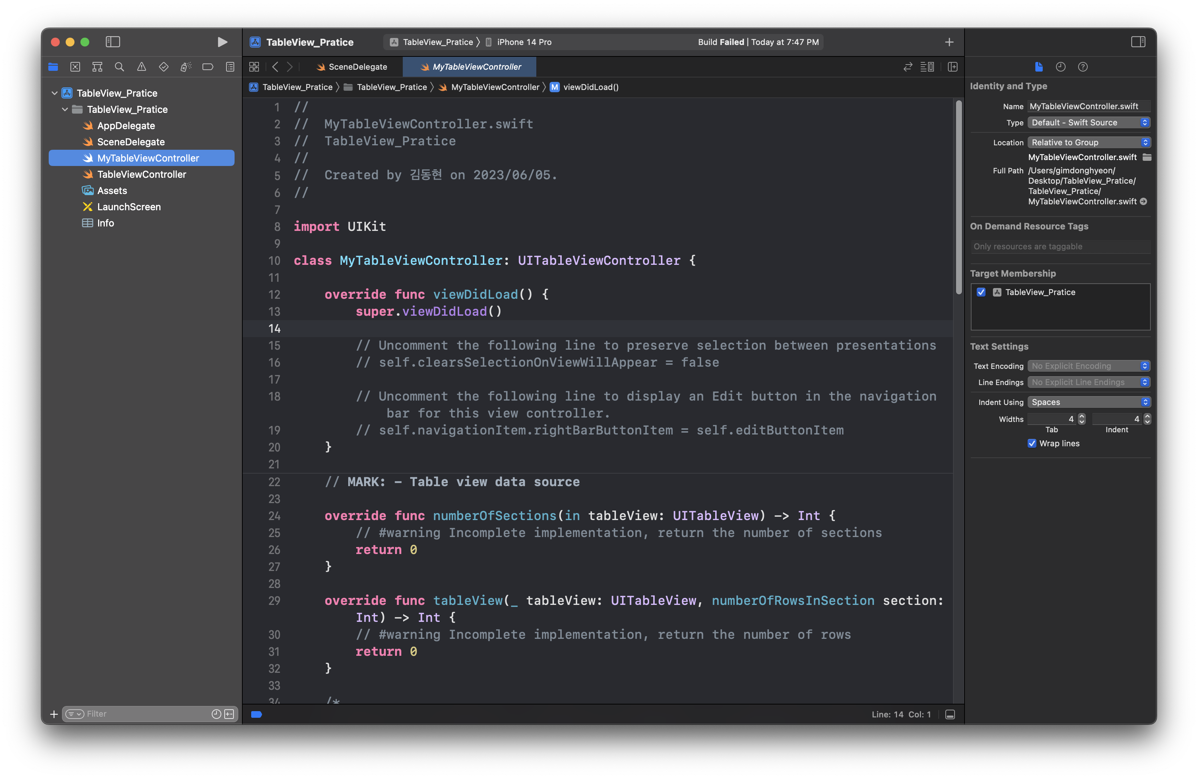Uncheck TableView_Pratice target membership

coord(981,292)
